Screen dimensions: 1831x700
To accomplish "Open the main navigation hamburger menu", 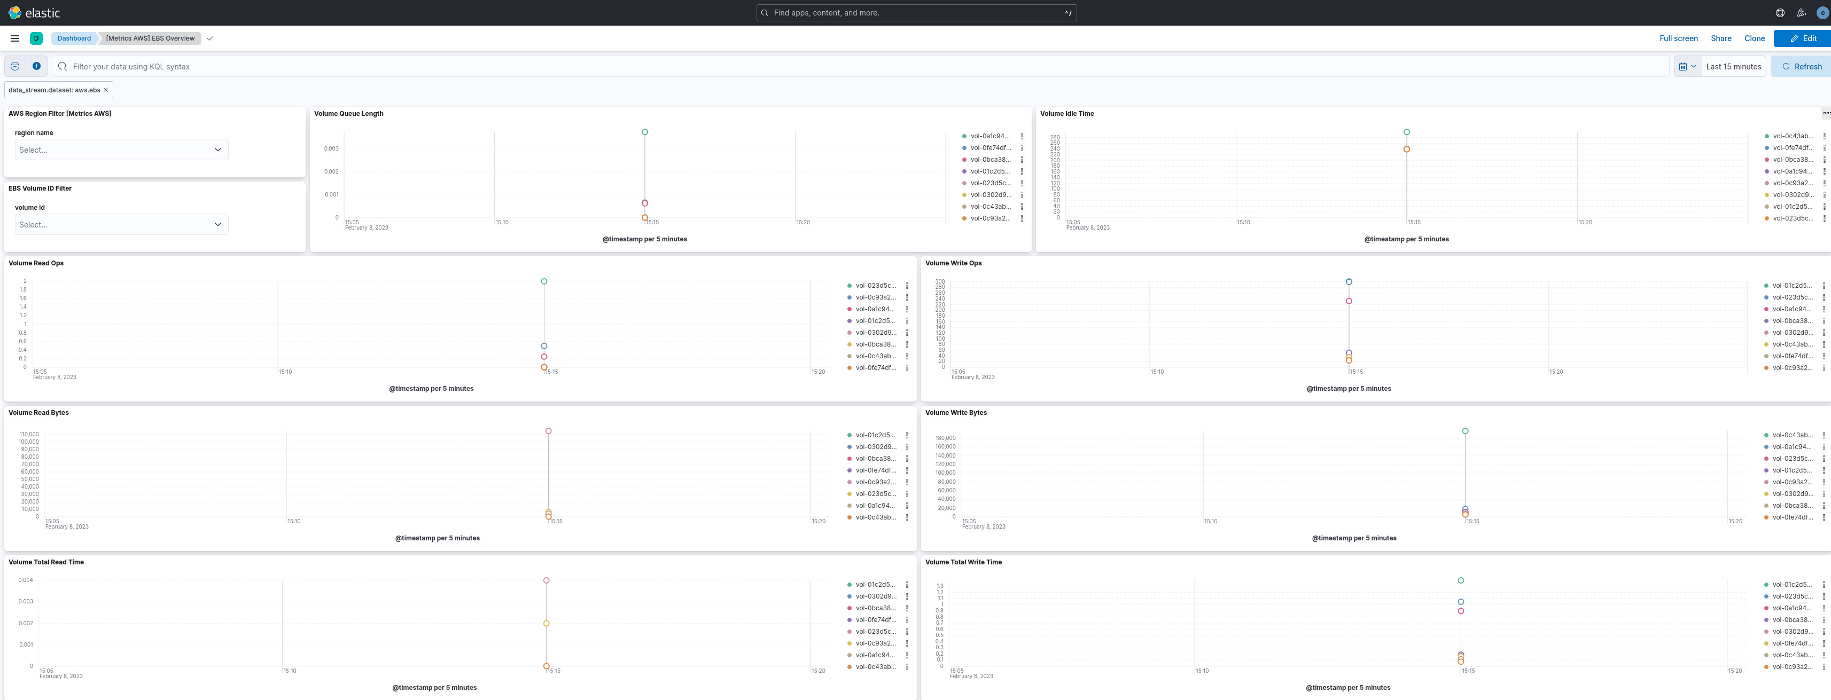I will 15,38.
